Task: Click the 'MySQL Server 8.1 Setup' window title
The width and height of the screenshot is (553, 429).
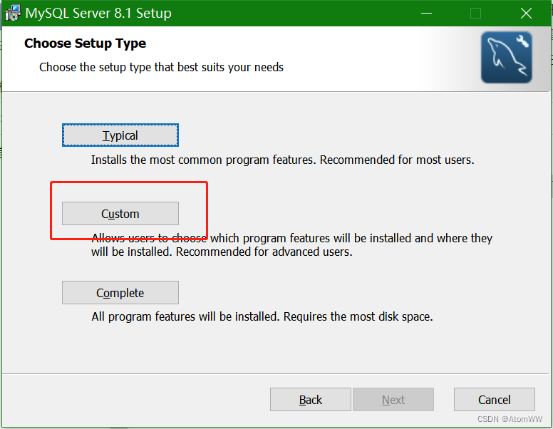Action: coord(98,13)
